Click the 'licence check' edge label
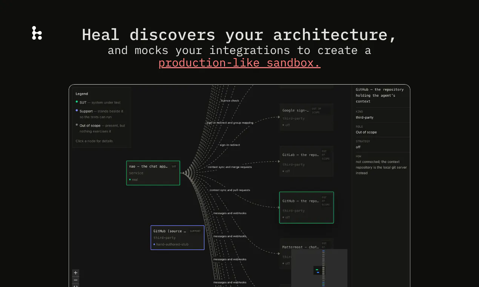The image size is (479, 287). [x=230, y=100]
